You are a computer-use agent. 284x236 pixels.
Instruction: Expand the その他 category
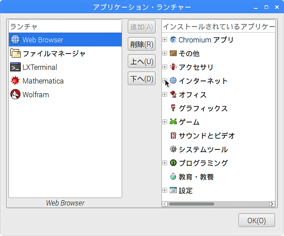point(164,53)
